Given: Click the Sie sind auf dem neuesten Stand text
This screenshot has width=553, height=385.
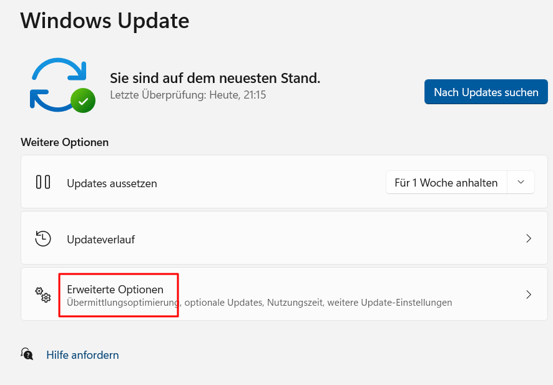Looking at the screenshot, I should [215, 78].
